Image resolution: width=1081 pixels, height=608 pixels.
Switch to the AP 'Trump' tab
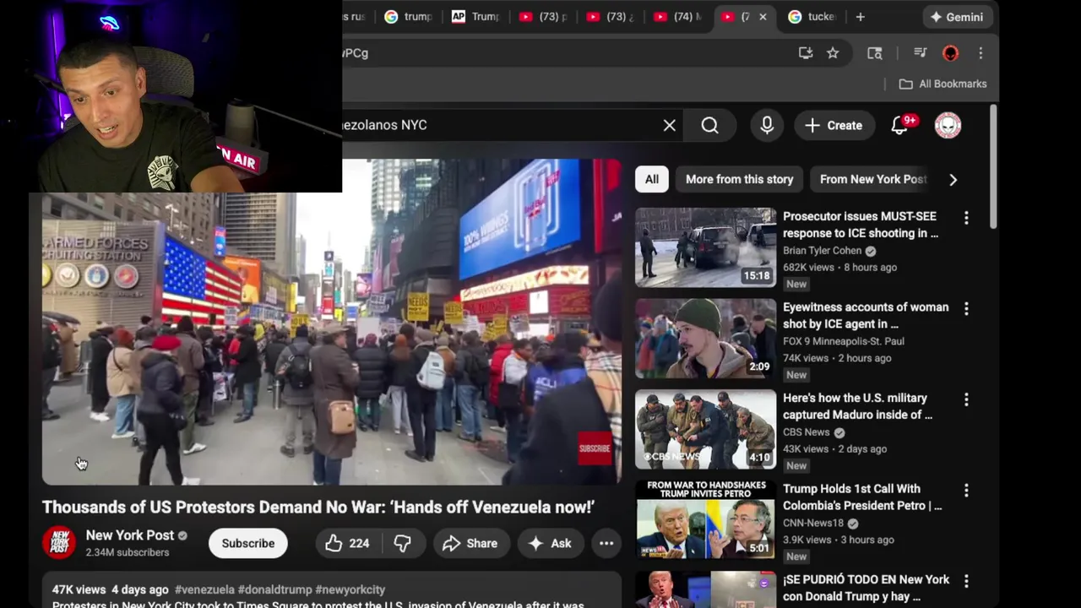pyautogui.click(x=475, y=17)
